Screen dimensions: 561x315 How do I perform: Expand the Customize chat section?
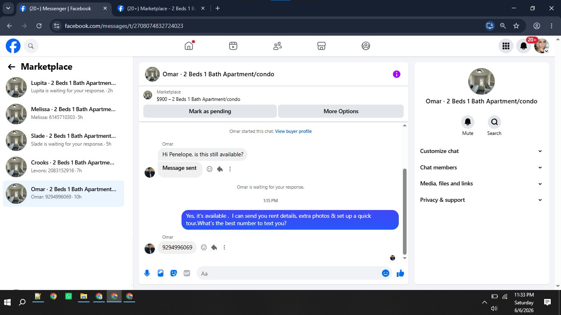coord(481,151)
